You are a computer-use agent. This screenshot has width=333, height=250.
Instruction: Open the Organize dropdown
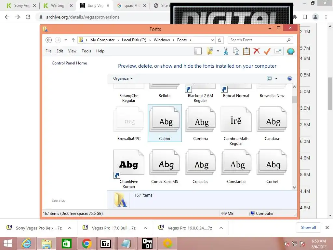(123, 78)
